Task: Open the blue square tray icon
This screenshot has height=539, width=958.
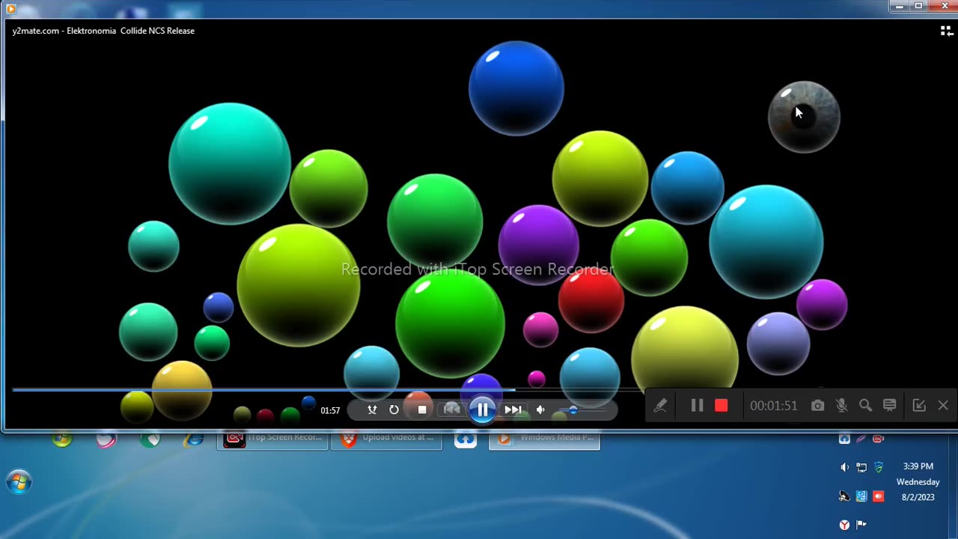Action: pos(861,496)
